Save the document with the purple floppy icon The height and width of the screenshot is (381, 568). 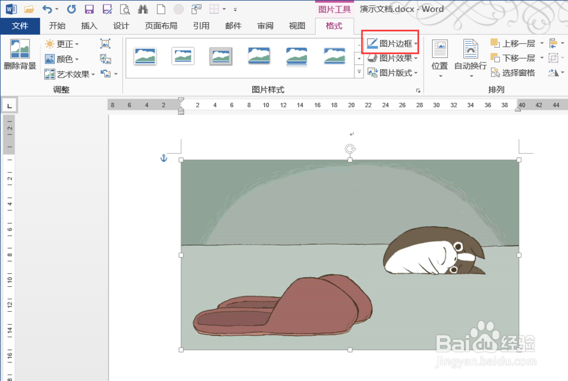coord(89,9)
